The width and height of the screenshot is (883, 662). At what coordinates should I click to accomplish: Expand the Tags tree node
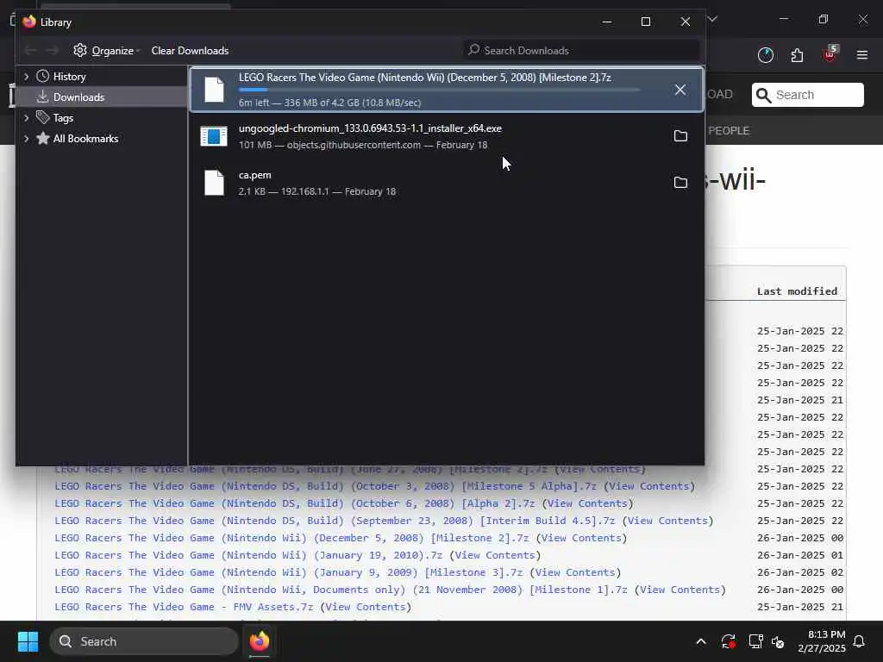point(26,117)
